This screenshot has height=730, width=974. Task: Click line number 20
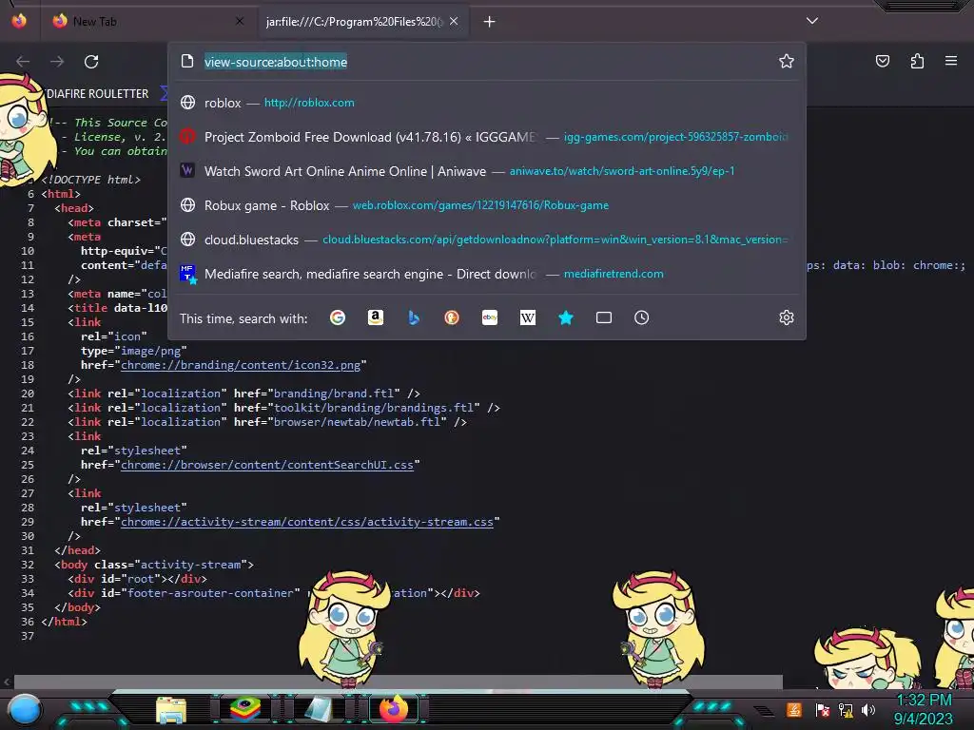point(28,394)
